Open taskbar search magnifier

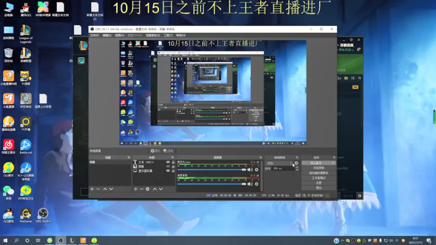point(16,240)
